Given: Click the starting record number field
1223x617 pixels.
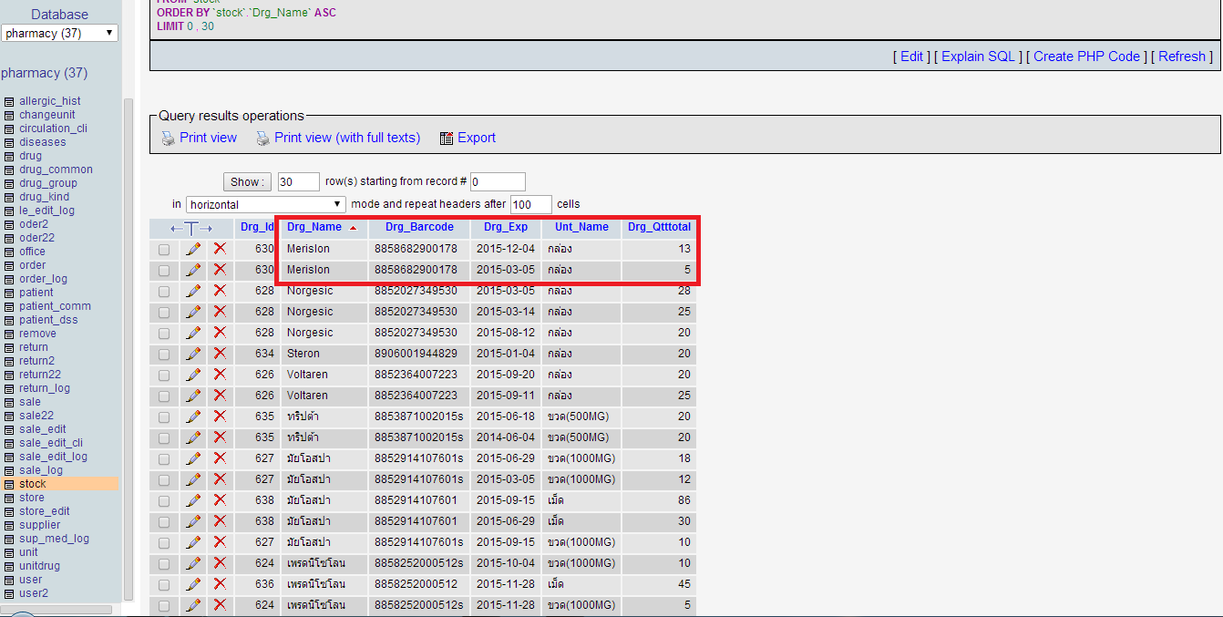Looking at the screenshot, I should tap(498, 181).
